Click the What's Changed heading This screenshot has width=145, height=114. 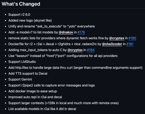click(x=21, y=4)
